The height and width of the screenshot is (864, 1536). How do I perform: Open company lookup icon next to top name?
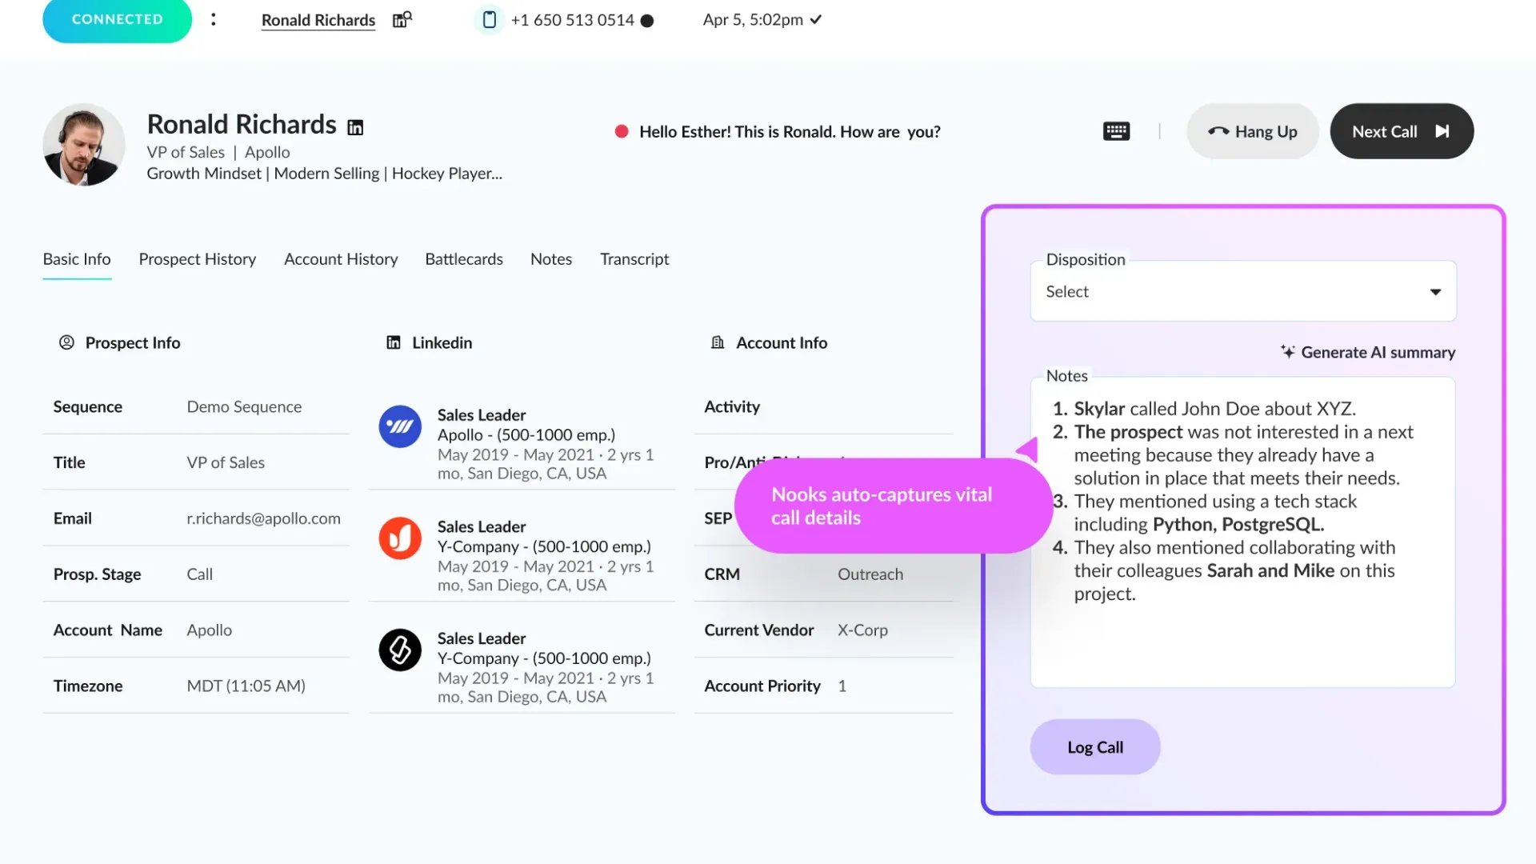pyautogui.click(x=402, y=19)
